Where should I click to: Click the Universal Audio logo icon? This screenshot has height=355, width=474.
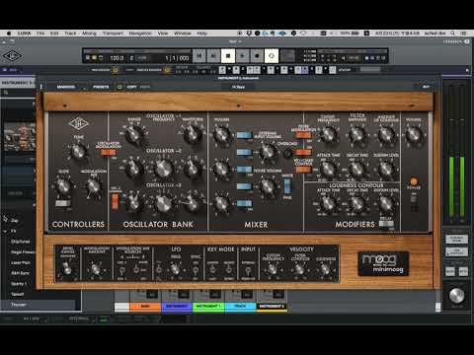tap(12, 55)
